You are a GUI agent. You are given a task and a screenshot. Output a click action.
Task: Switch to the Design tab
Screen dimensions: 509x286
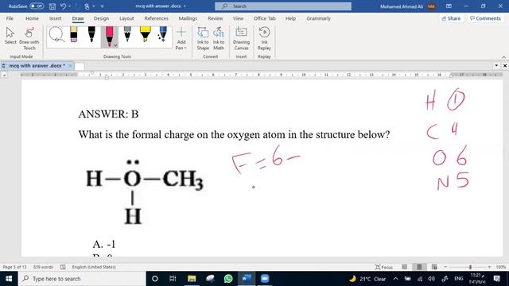click(x=101, y=18)
